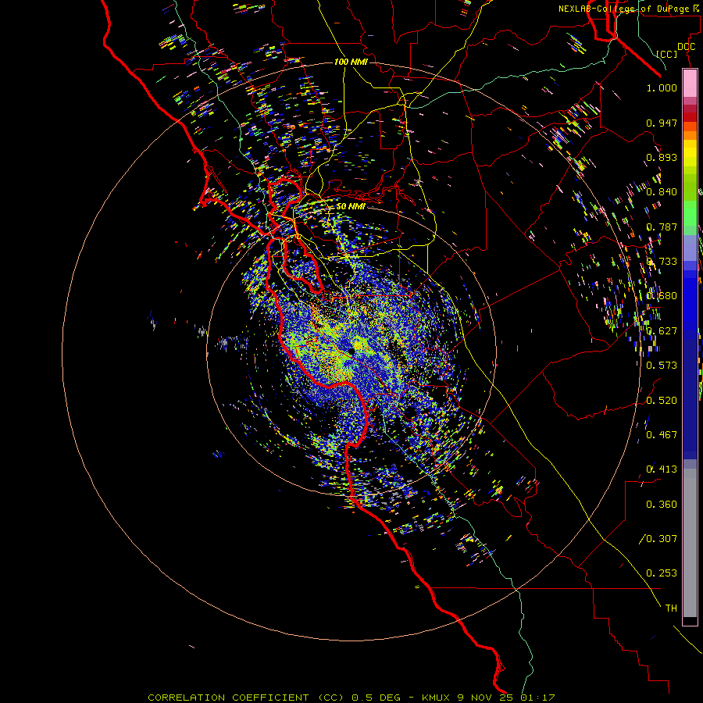Click the 0.573 scale value
Screen dimensions: 703x703
click(x=662, y=366)
